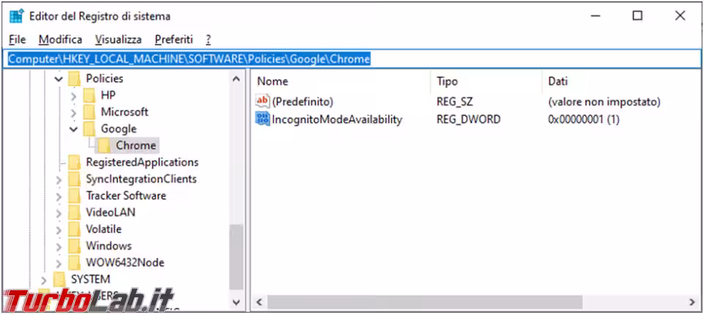704x315 pixels.
Task: Select the IncognitoModeAvailability DWORD value icon
Action: (263, 119)
